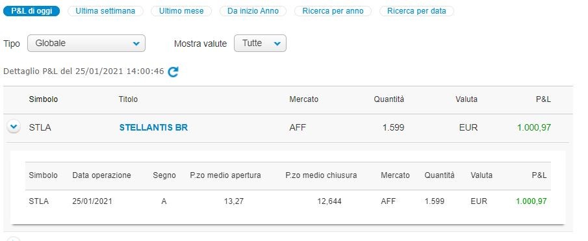Show Da inizio Anno results
Screen dimensions: 588x241
[253, 11]
